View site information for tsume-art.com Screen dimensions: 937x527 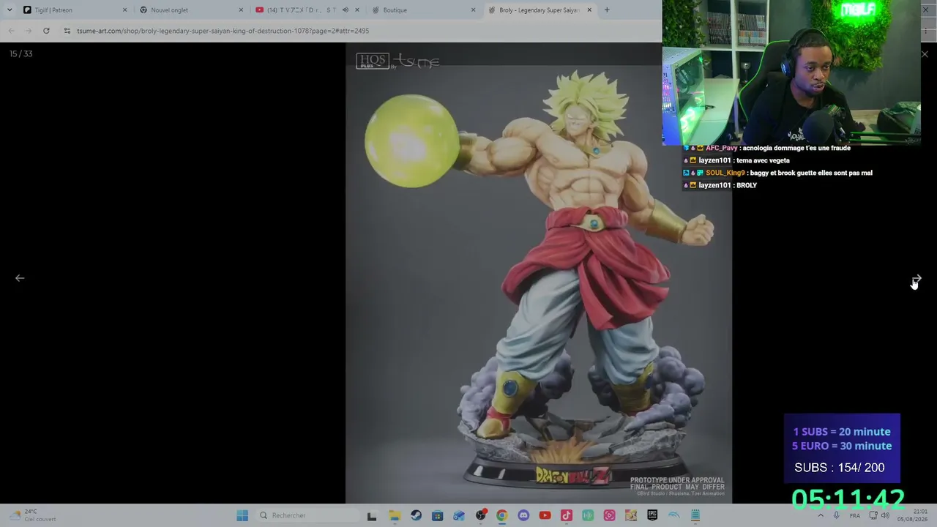67,31
